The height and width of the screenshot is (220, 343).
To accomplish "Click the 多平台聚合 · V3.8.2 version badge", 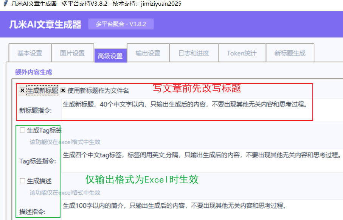I will (121, 24).
